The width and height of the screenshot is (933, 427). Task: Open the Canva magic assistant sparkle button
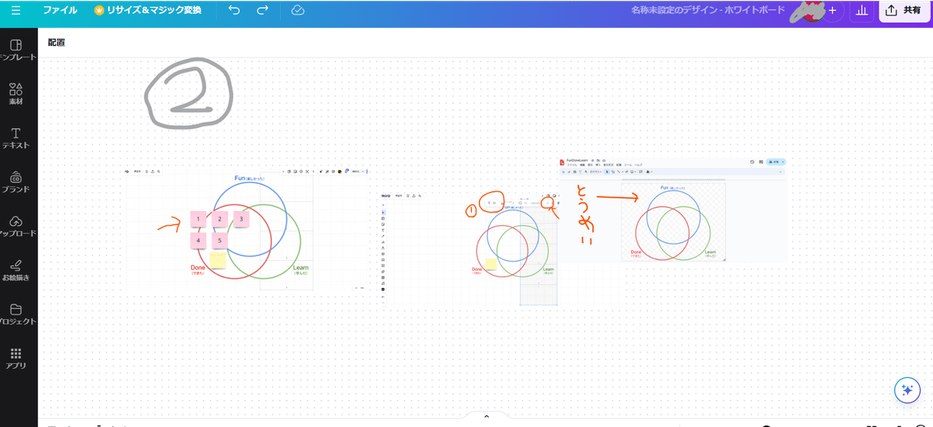907,391
